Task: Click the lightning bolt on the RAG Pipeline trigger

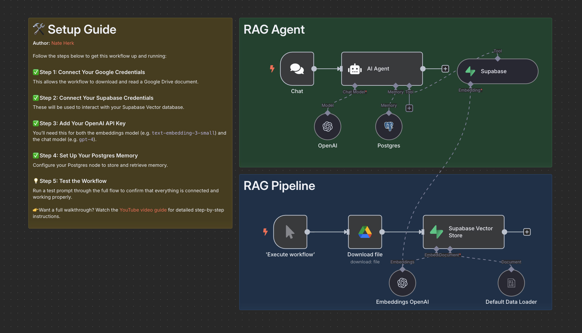Action: (266, 232)
